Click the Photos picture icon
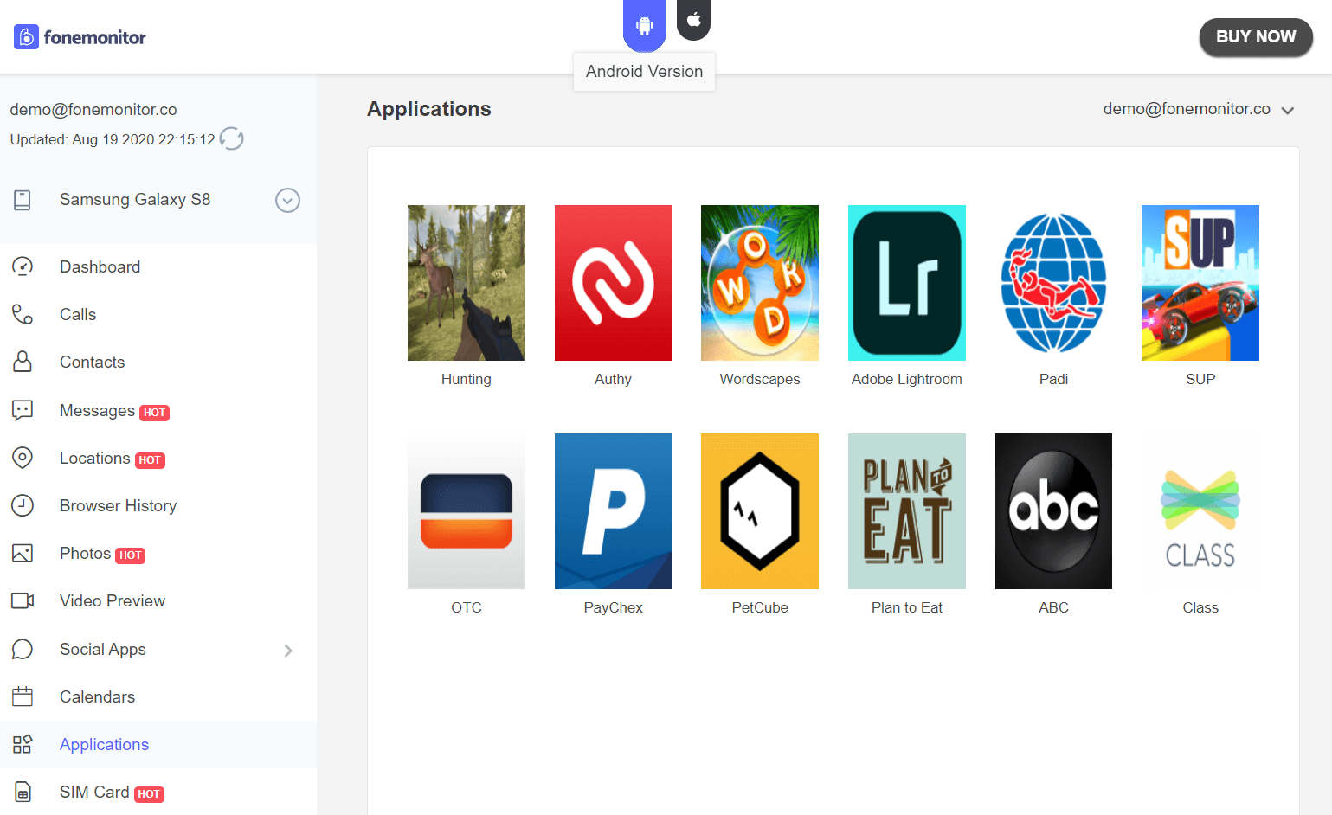Image resolution: width=1332 pixels, height=815 pixels. tap(23, 553)
